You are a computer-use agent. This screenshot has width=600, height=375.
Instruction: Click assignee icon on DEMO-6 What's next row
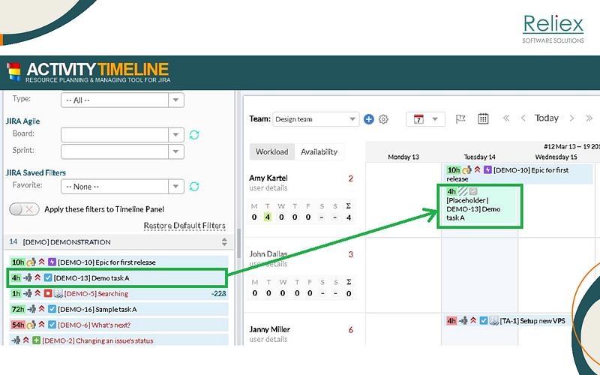31,325
